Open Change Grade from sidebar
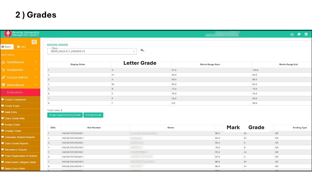The image size is (312, 175). click(x=13, y=131)
